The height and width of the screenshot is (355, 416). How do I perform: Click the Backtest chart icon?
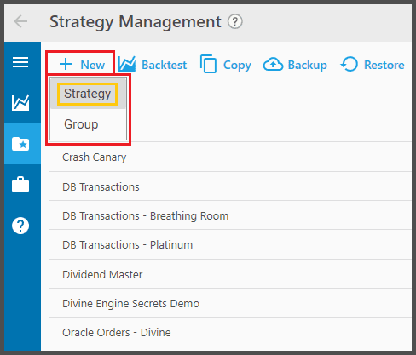[x=127, y=64]
